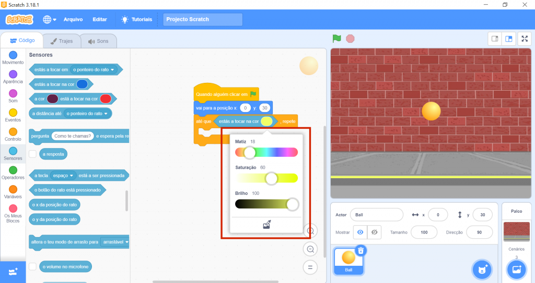This screenshot has width=535, height=283.
Task: Open the add extension button
Action: click(x=13, y=272)
